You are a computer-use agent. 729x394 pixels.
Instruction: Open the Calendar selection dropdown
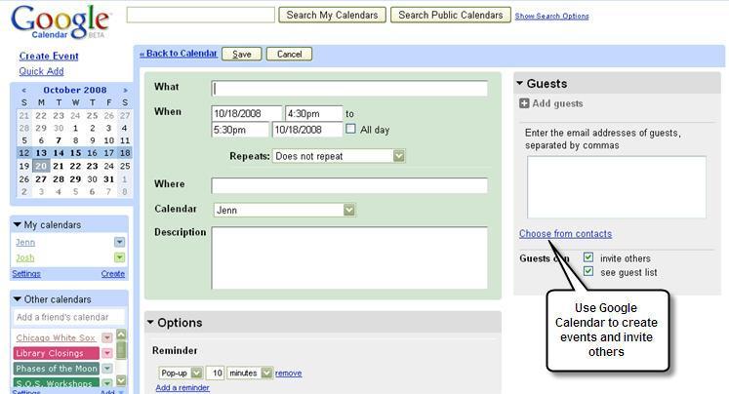click(x=285, y=210)
